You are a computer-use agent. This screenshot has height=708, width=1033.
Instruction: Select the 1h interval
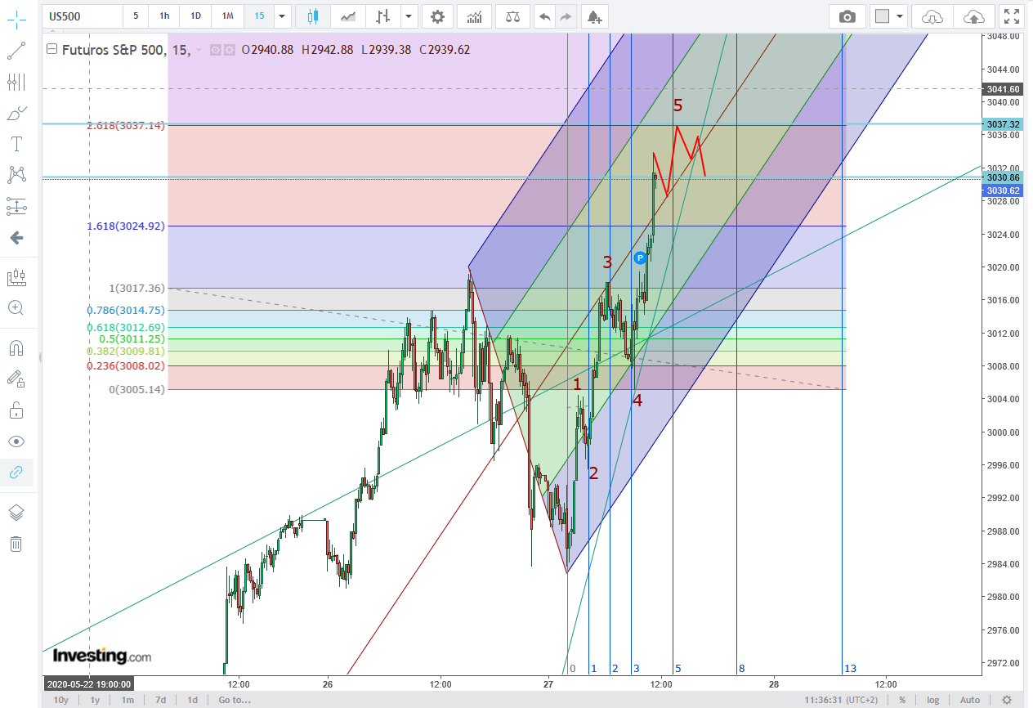pyautogui.click(x=164, y=16)
